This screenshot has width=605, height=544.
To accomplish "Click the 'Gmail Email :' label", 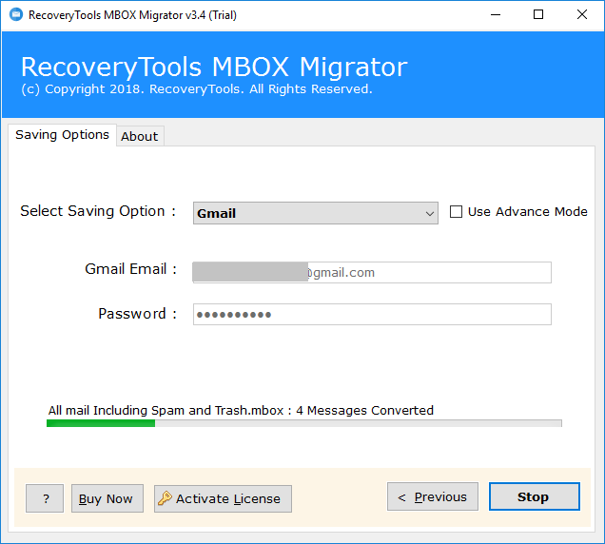I will pyautogui.click(x=131, y=269).
